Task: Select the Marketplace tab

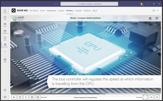Action: point(51,11)
